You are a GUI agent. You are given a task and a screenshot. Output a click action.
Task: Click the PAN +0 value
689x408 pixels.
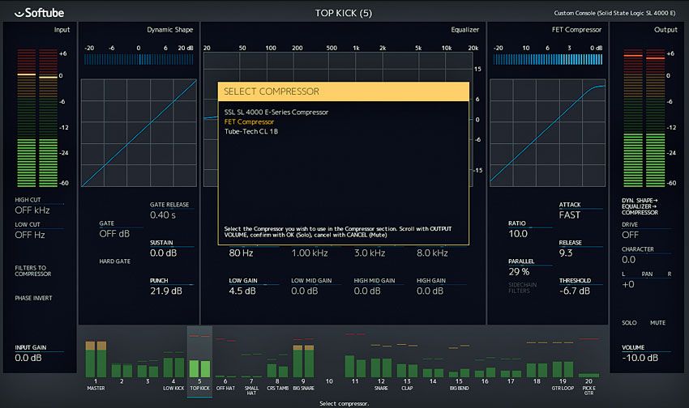click(x=628, y=284)
